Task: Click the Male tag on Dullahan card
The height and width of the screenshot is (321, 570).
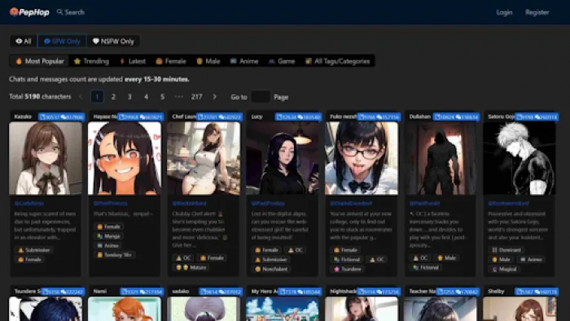Action: (447, 258)
